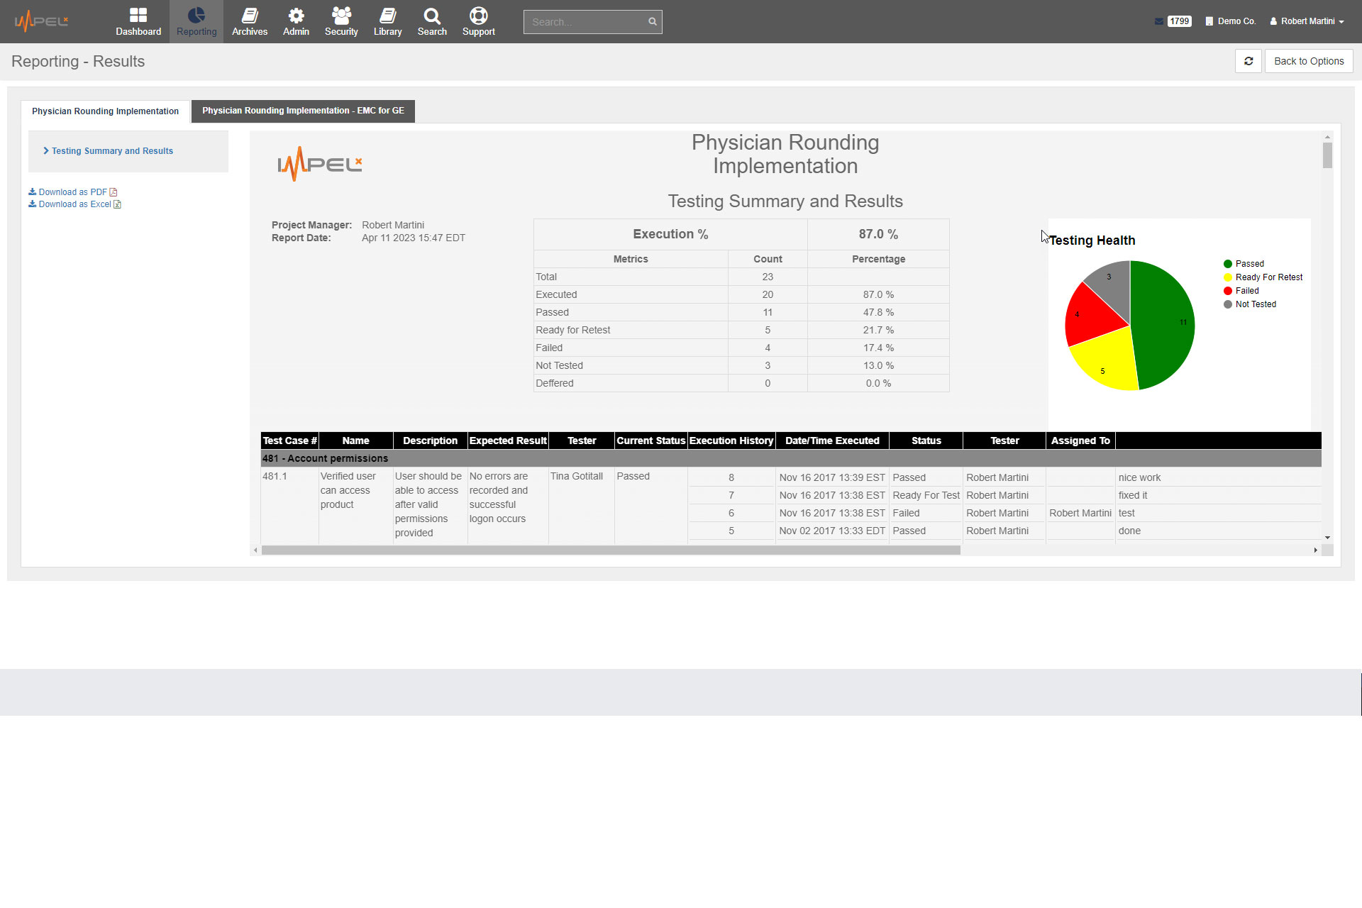Click the report horizontal scrollbar thumb
Image resolution: width=1362 pixels, height=908 pixels.
tap(611, 550)
